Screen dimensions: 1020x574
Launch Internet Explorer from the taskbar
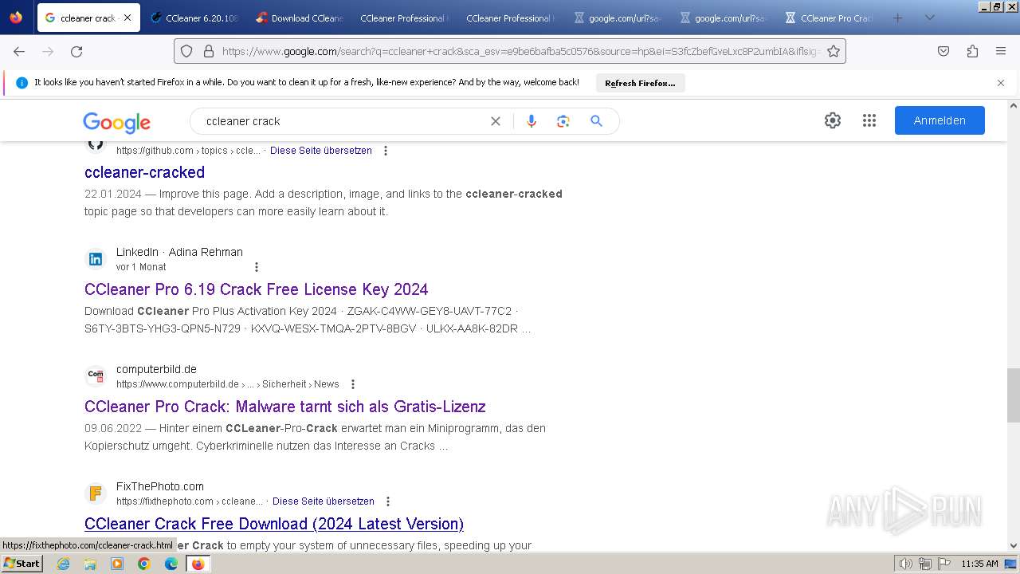point(63,564)
